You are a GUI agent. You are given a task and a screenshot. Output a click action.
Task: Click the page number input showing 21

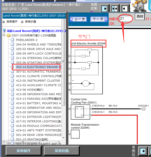(x=126, y=18)
